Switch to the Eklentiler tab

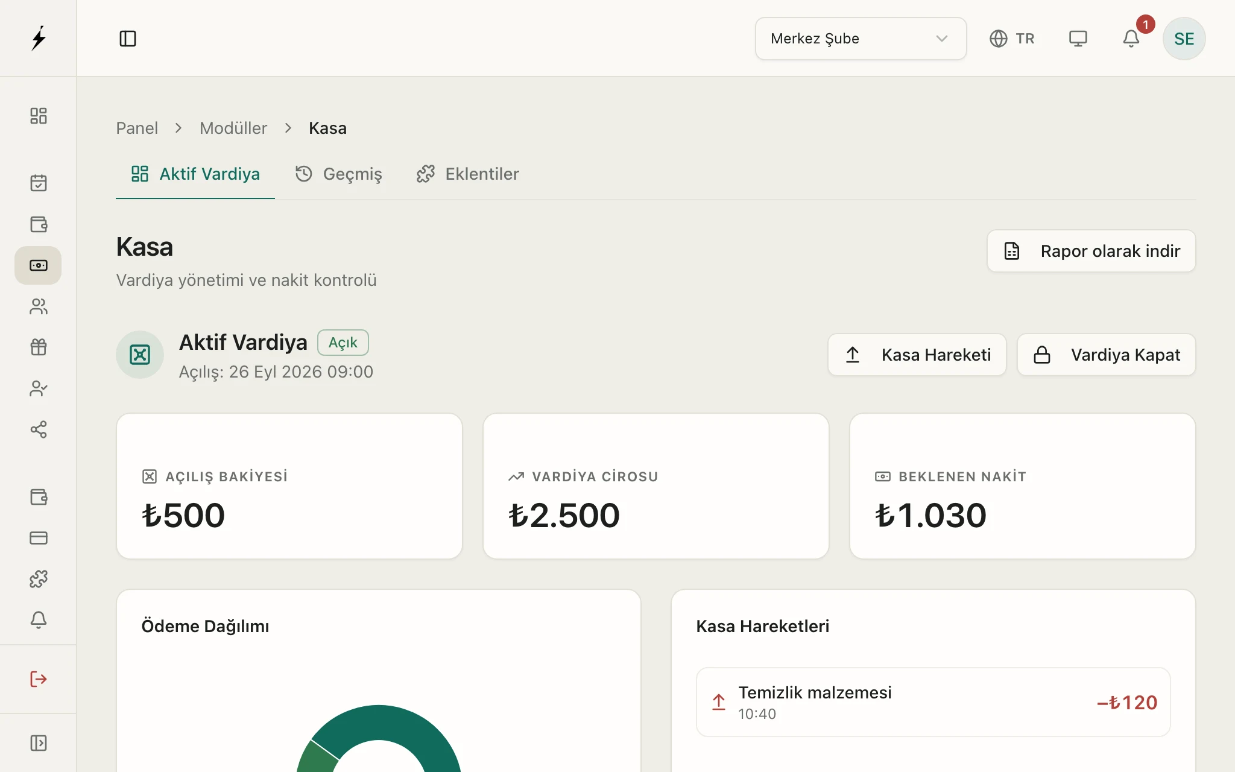click(x=467, y=174)
